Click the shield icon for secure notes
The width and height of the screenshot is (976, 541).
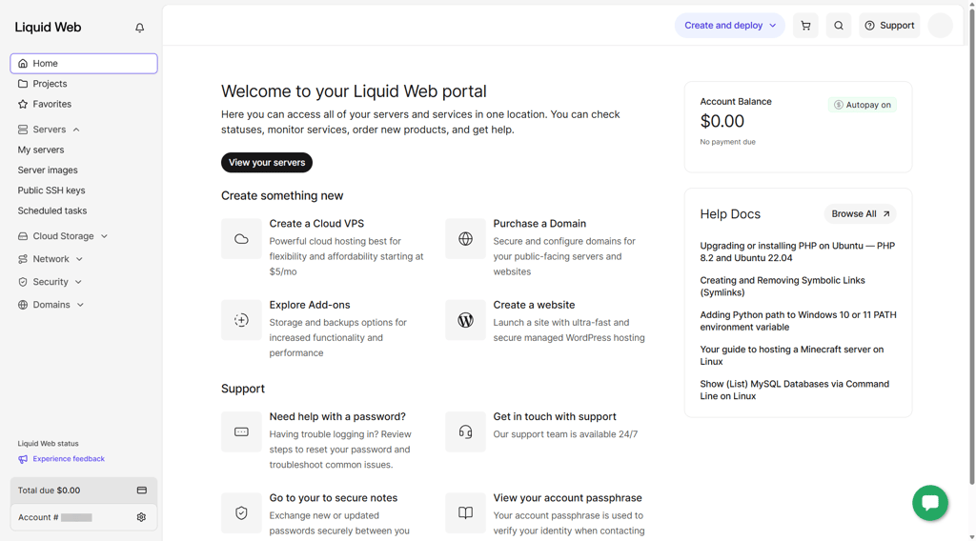point(241,513)
